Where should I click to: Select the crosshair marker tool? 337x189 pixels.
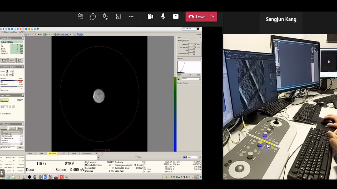point(28,34)
